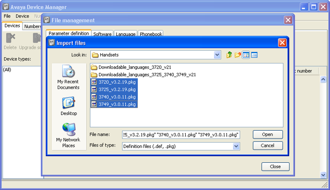This screenshot has width=330, height=190.
Task: Open the File menu
Action: pos(7,16)
